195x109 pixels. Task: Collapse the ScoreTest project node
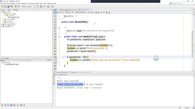coord(1,12)
